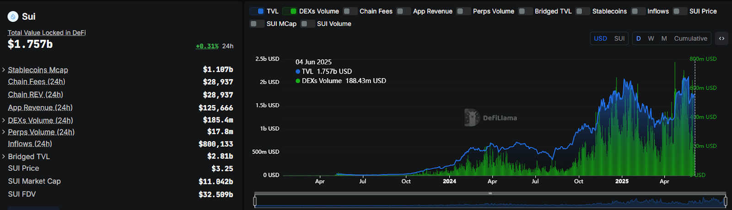Click the Chain REV (24h) label
Screen dimensions: 732x210
pos(35,94)
